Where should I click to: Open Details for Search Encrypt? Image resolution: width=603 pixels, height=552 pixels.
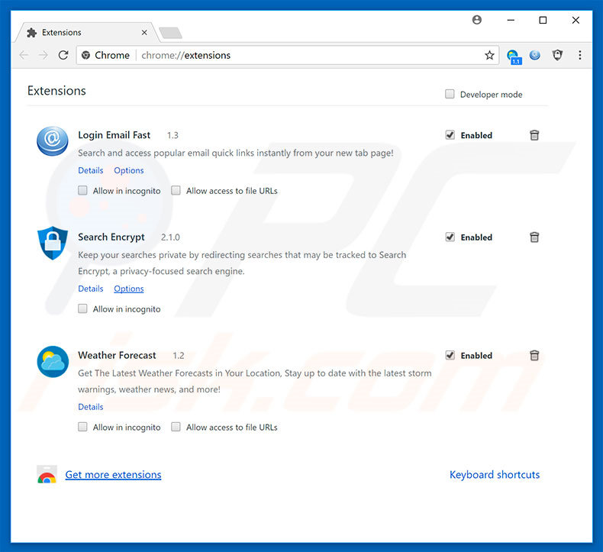(91, 289)
